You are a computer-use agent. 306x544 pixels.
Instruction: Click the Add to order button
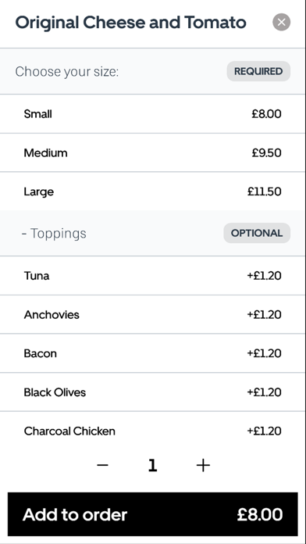click(x=153, y=514)
